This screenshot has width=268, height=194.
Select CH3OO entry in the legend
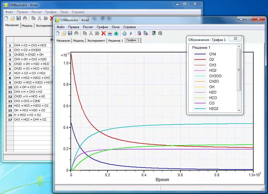[215, 76]
